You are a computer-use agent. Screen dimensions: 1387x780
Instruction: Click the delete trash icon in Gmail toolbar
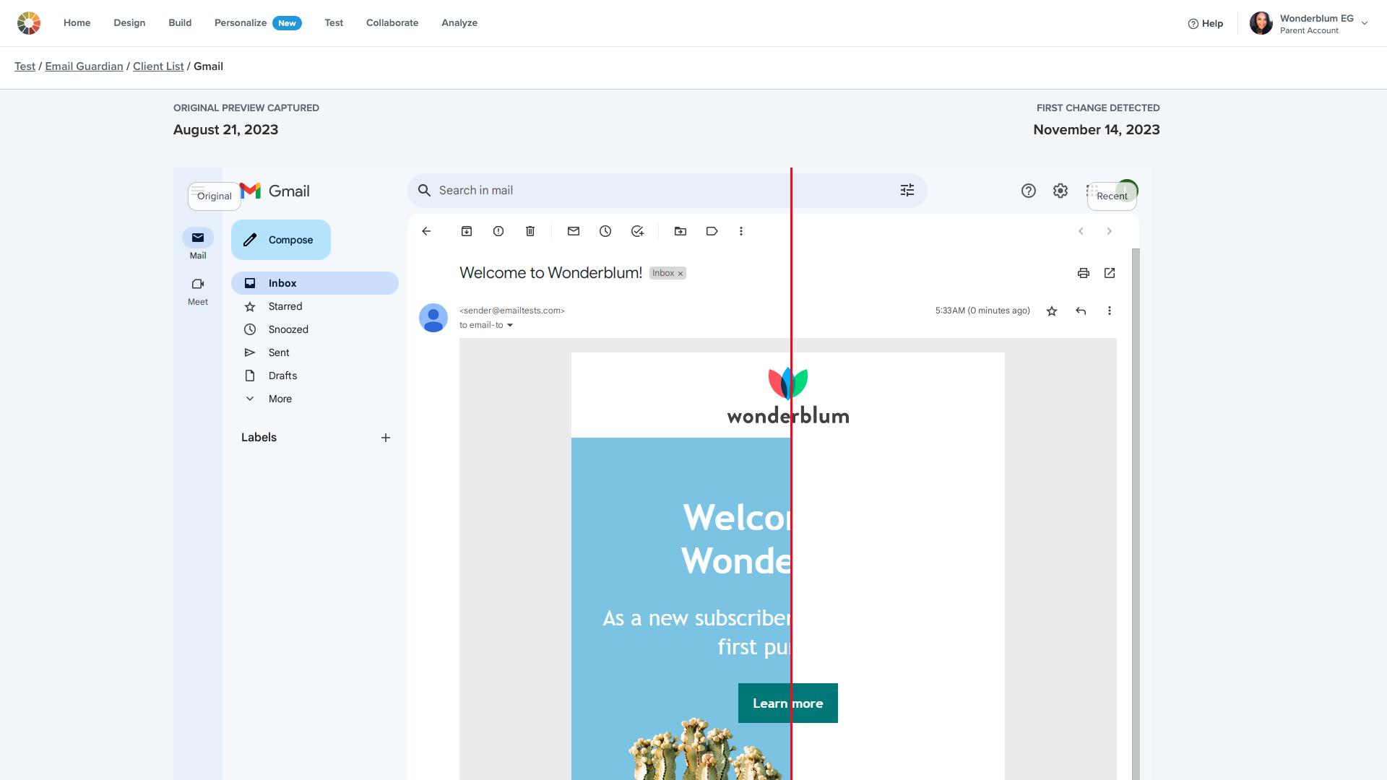pos(531,230)
